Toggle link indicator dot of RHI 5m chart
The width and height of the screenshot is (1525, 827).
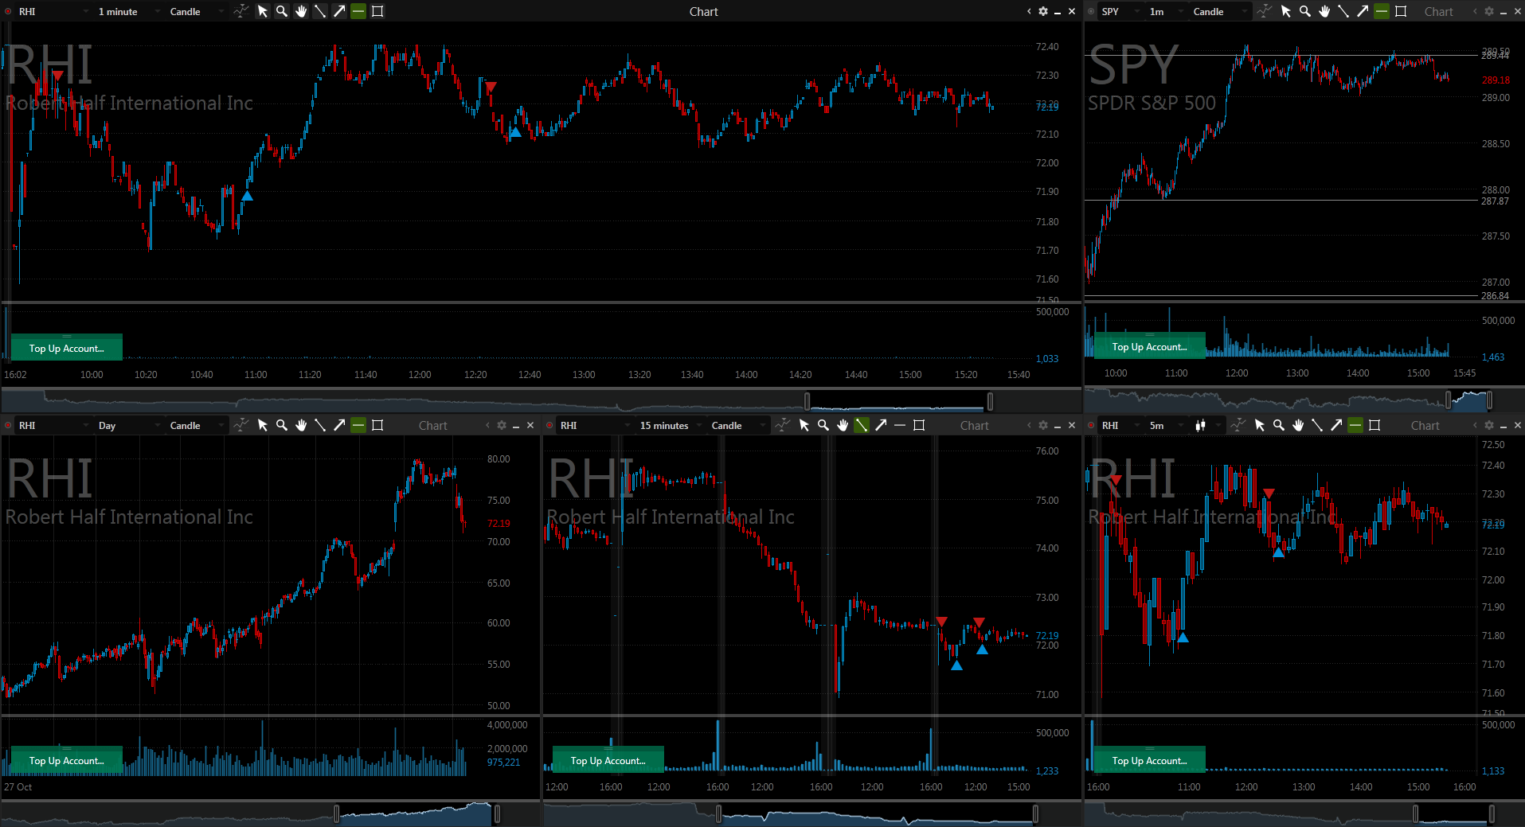[1091, 425]
